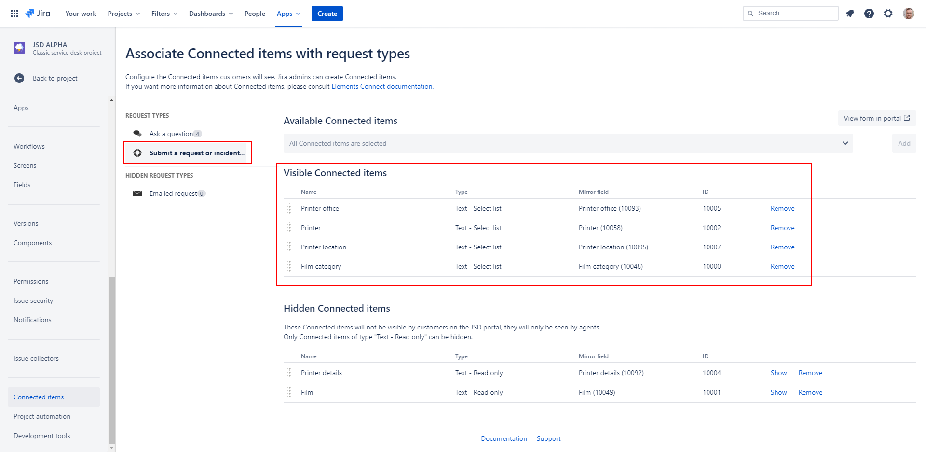Image resolution: width=926 pixels, height=452 pixels.
Task: Select Ask a question request type
Action: click(171, 134)
